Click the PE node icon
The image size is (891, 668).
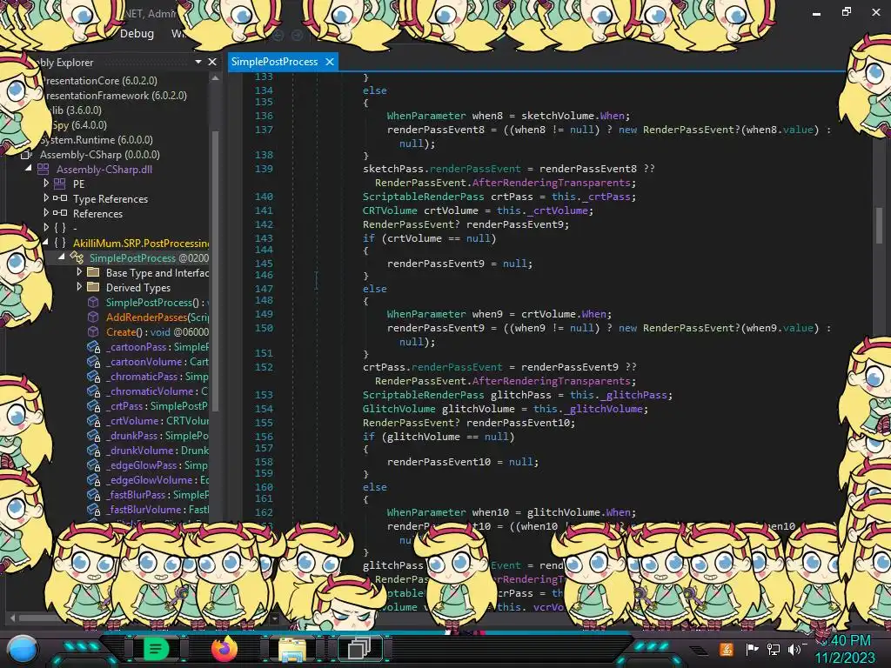(60, 184)
